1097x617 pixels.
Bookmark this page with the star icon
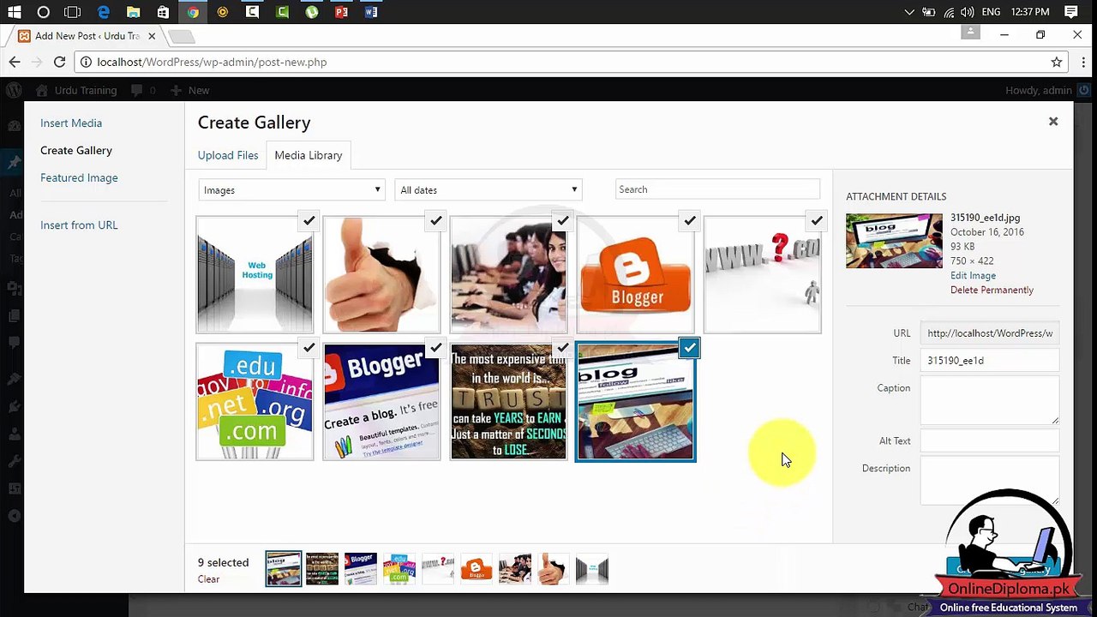(x=1057, y=62)
